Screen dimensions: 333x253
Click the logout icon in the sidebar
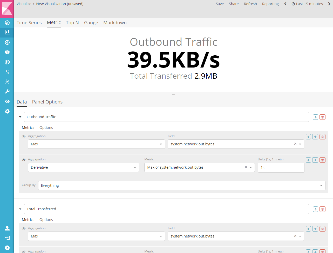tap(7, 238)
